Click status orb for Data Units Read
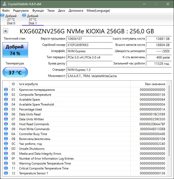 tap(6, 114)
